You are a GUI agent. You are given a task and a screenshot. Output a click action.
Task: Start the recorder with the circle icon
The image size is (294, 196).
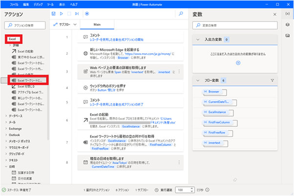[x=87, y=14]
